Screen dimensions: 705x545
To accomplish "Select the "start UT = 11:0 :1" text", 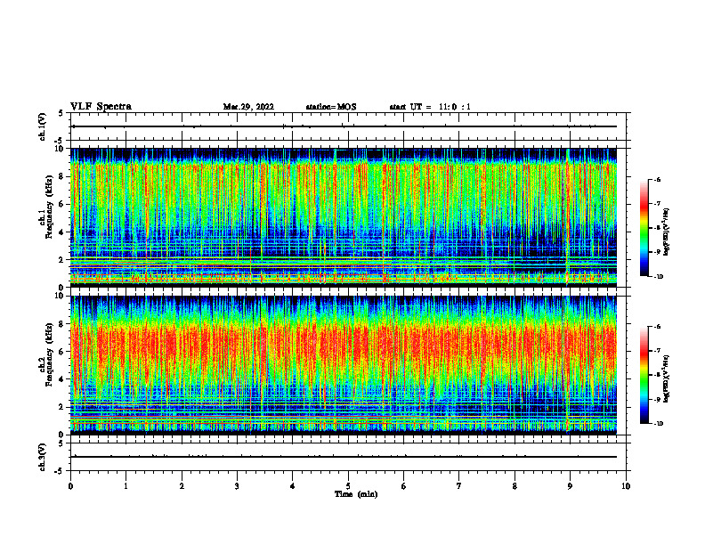I will click(430, 107).
